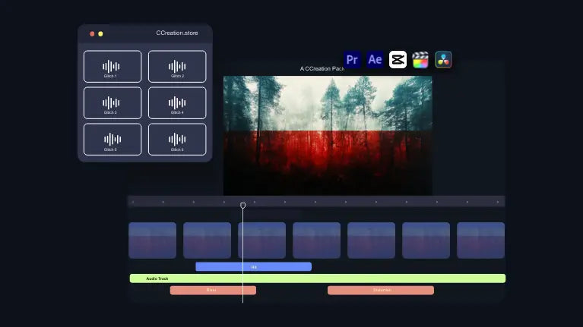The height and width of the screenshot is (327, 583).
Task: Select the Glitch 1 sound tile
Action: [x=112, y=67]
